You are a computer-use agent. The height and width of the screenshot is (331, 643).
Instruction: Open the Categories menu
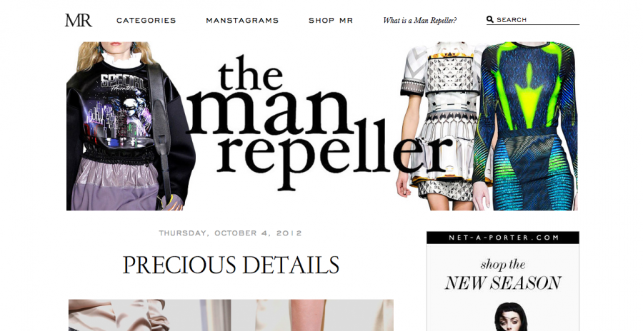(146, 20)
